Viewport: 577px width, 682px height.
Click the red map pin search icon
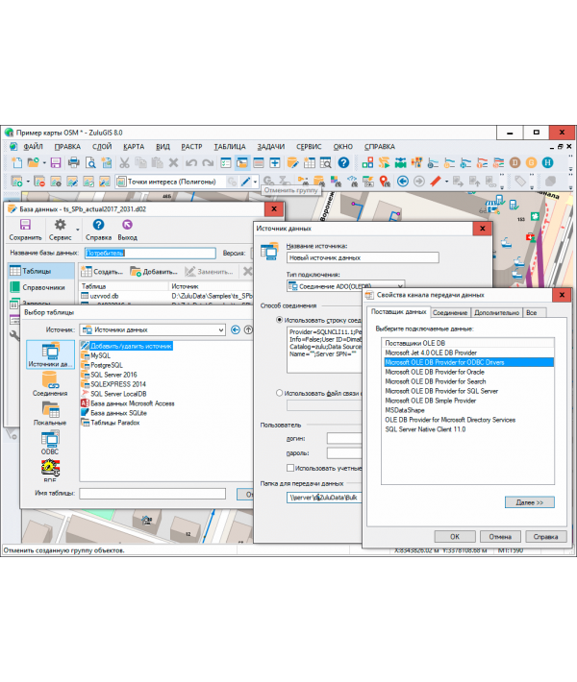pyautogui.click(x=385, y=181)
